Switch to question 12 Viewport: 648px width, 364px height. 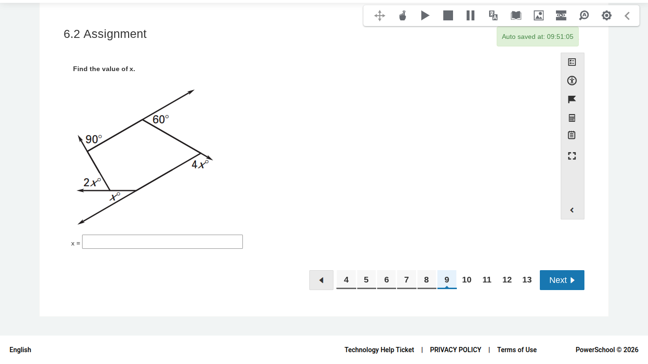coord(507,280)
